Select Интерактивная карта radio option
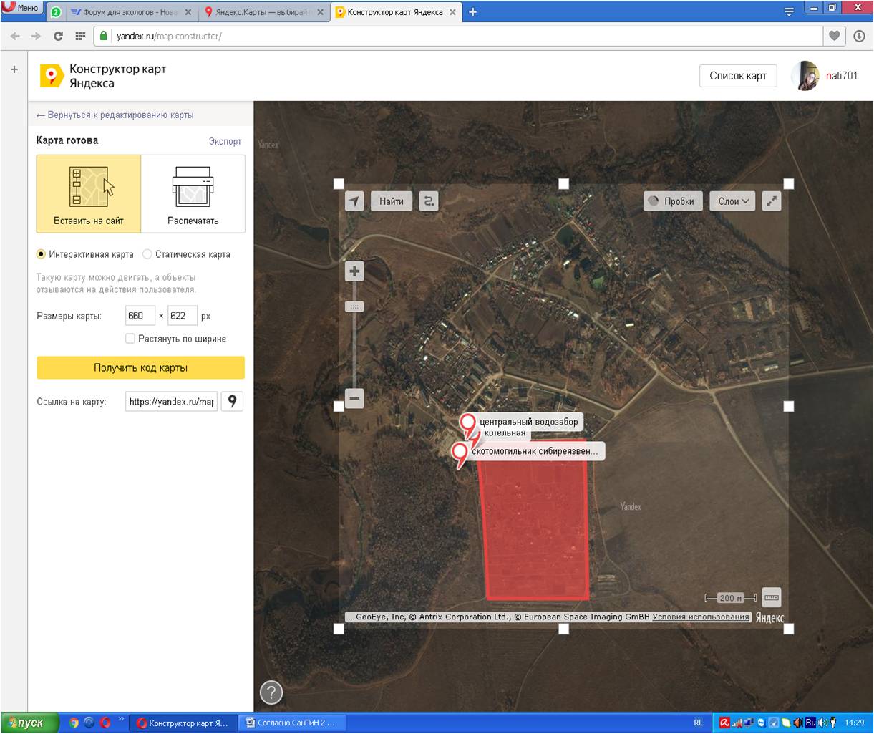 (42, 254)
